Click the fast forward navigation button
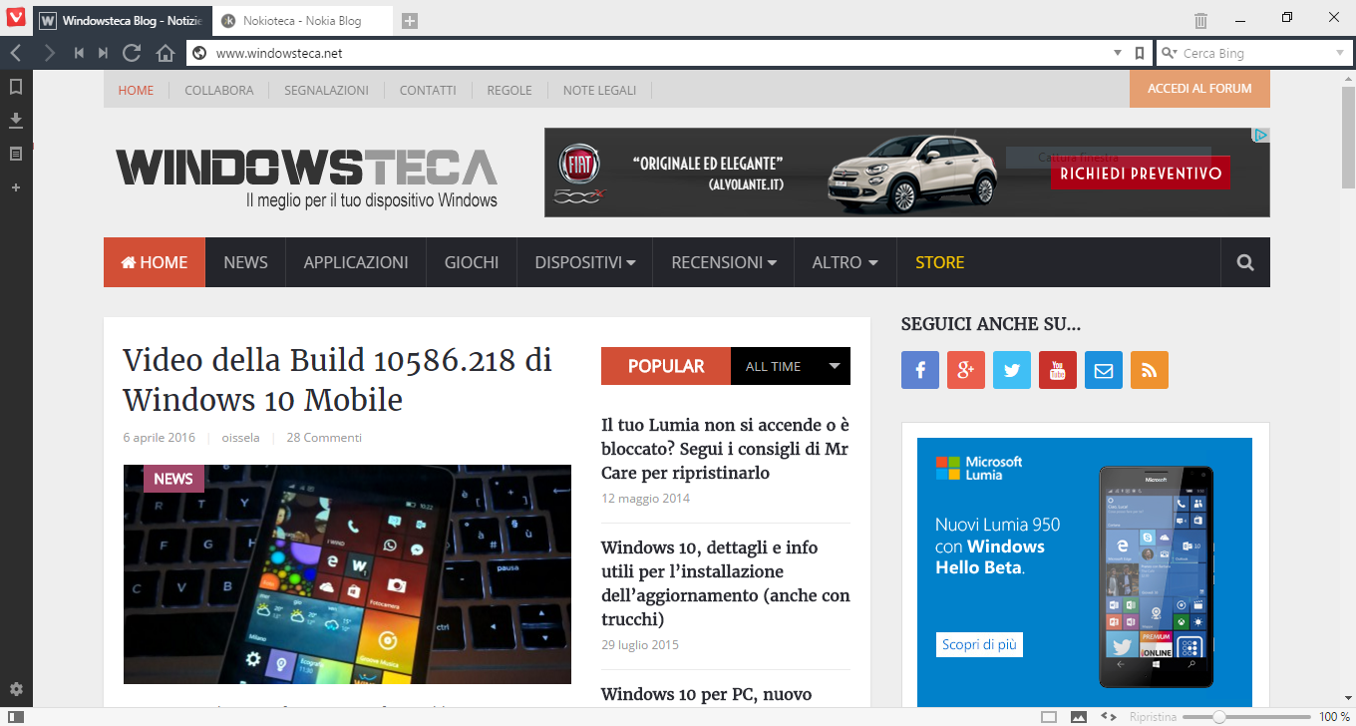 coord(103,53)
